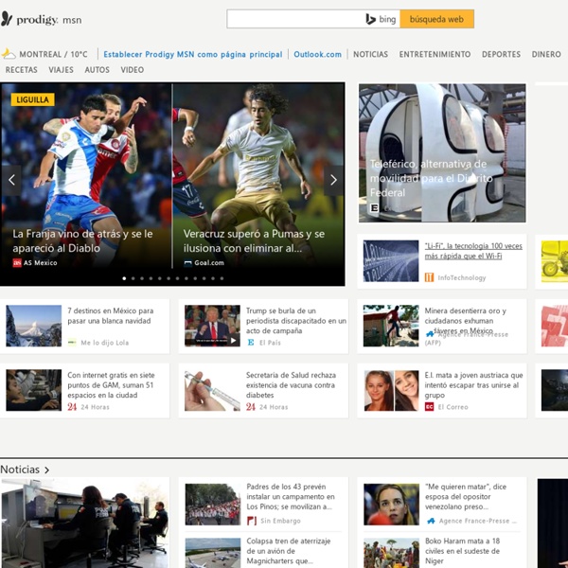
Task: Open the Teleférico article thumbnail
Action: click(442, 152)
